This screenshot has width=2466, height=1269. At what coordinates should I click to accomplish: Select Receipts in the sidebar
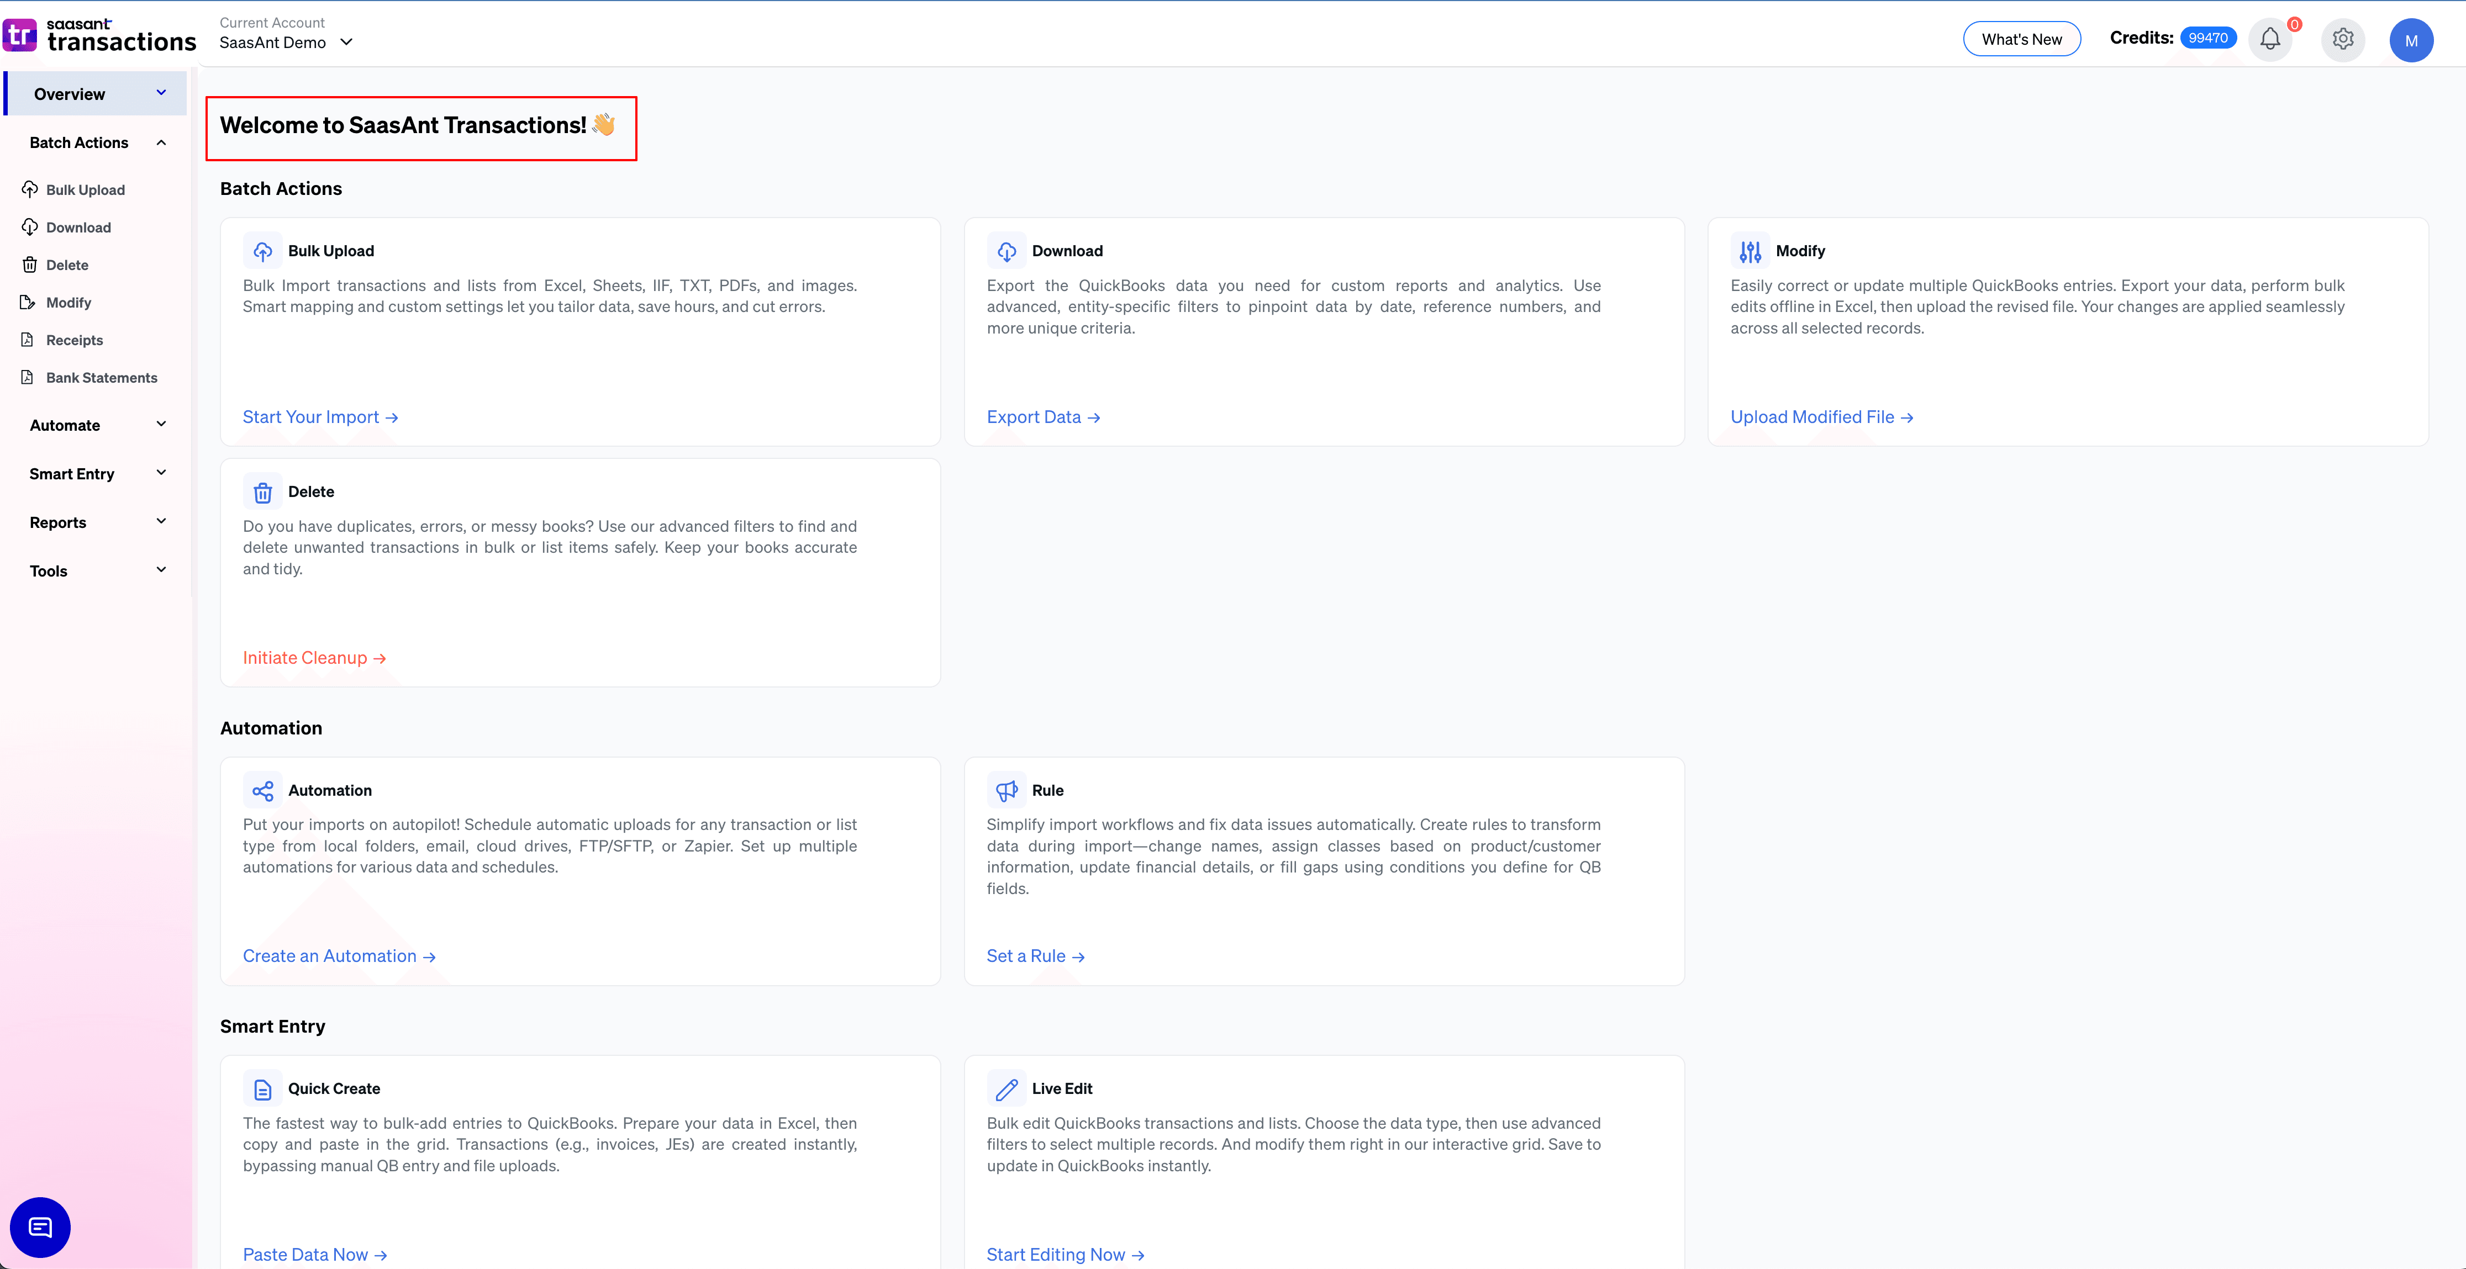click(x=75, y=340)
